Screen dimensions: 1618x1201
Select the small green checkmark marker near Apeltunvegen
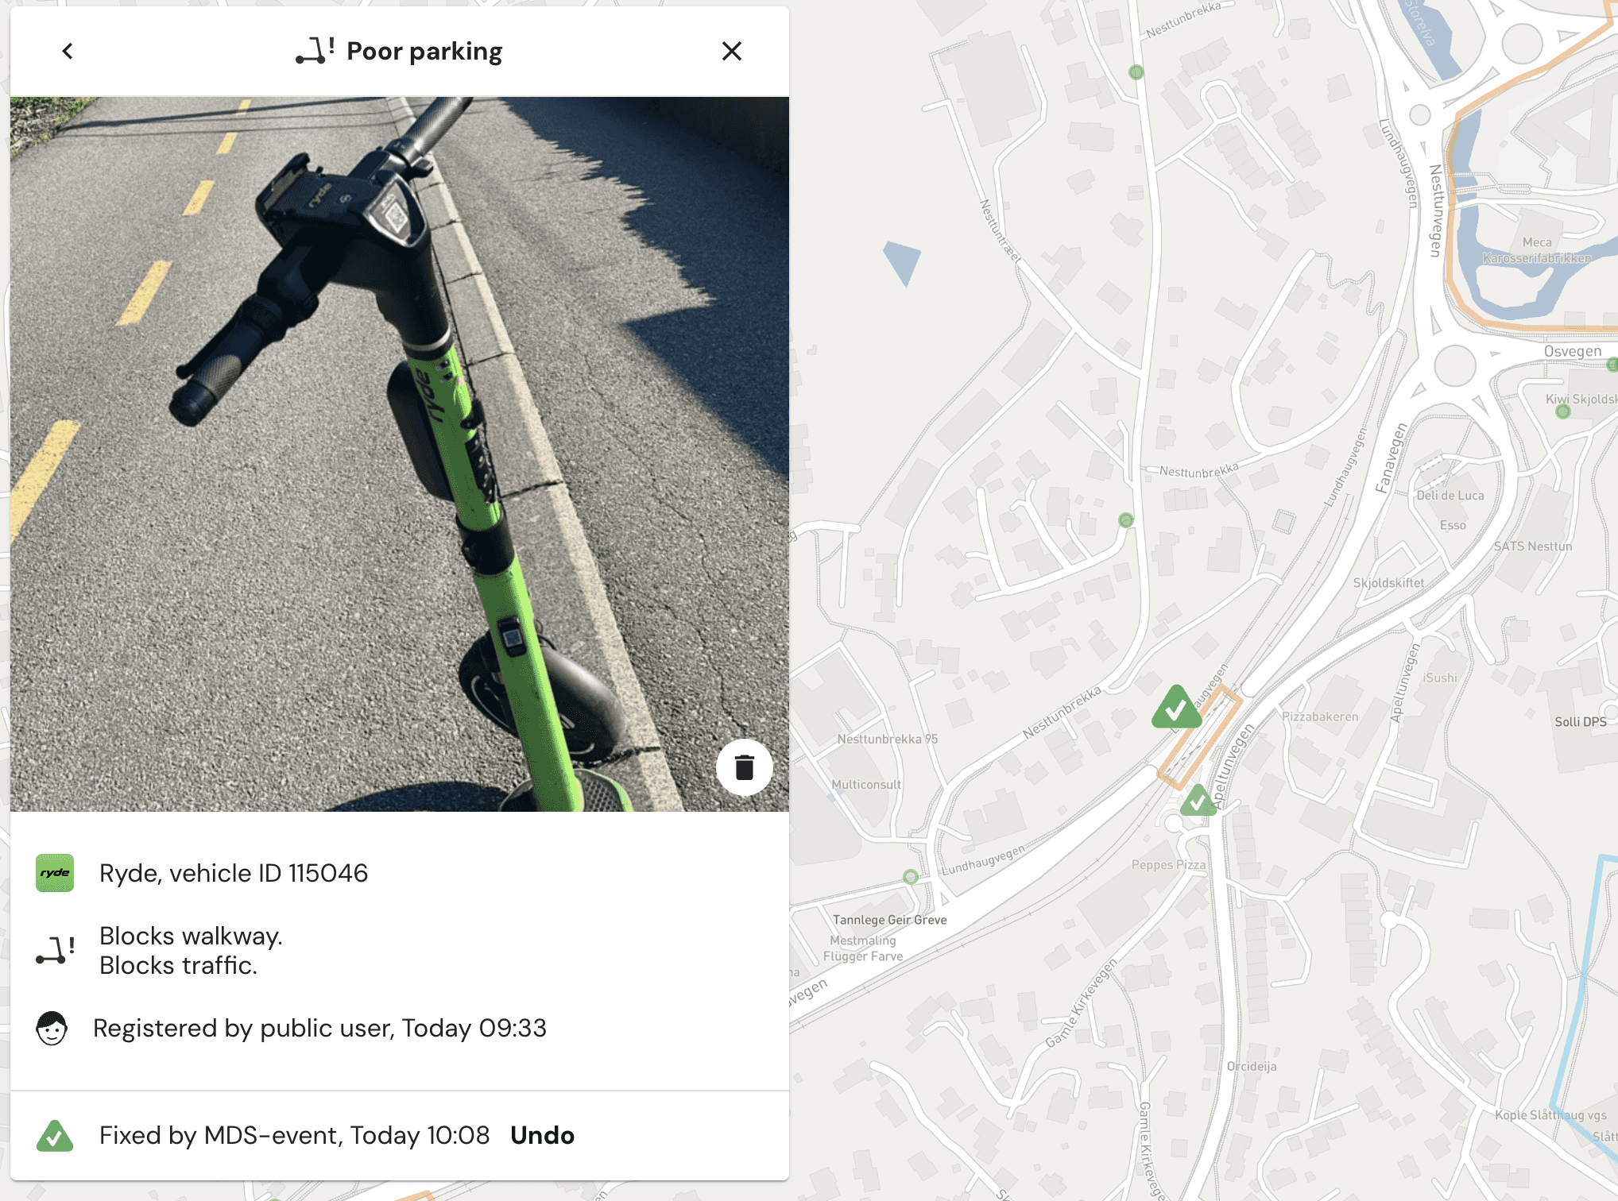pos(1198,801)
